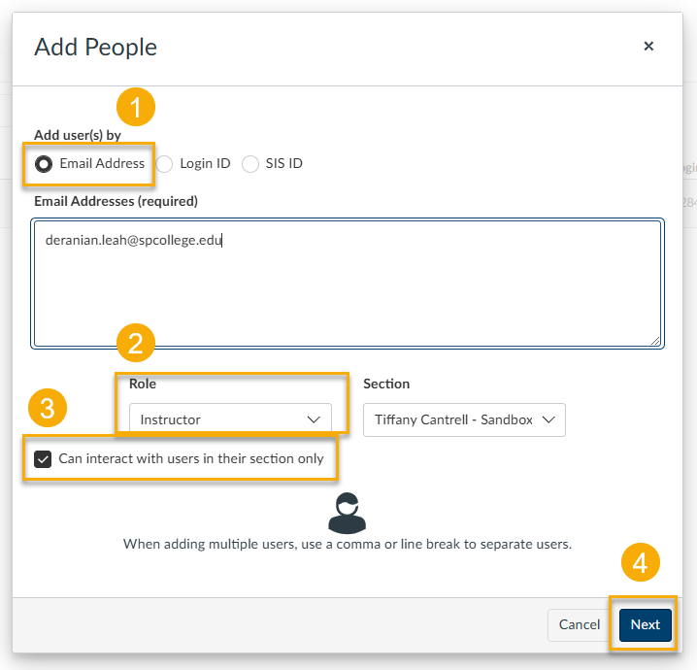Click the text area resize handle
The height and width of the screenshot is (670, 697).
[x=656, y=341]
